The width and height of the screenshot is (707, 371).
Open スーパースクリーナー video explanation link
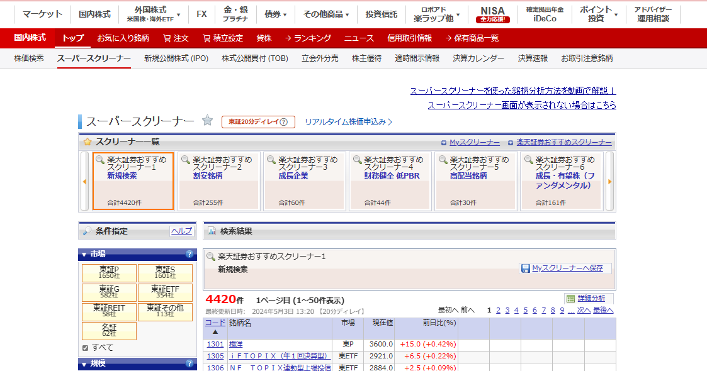pos(513,91)
